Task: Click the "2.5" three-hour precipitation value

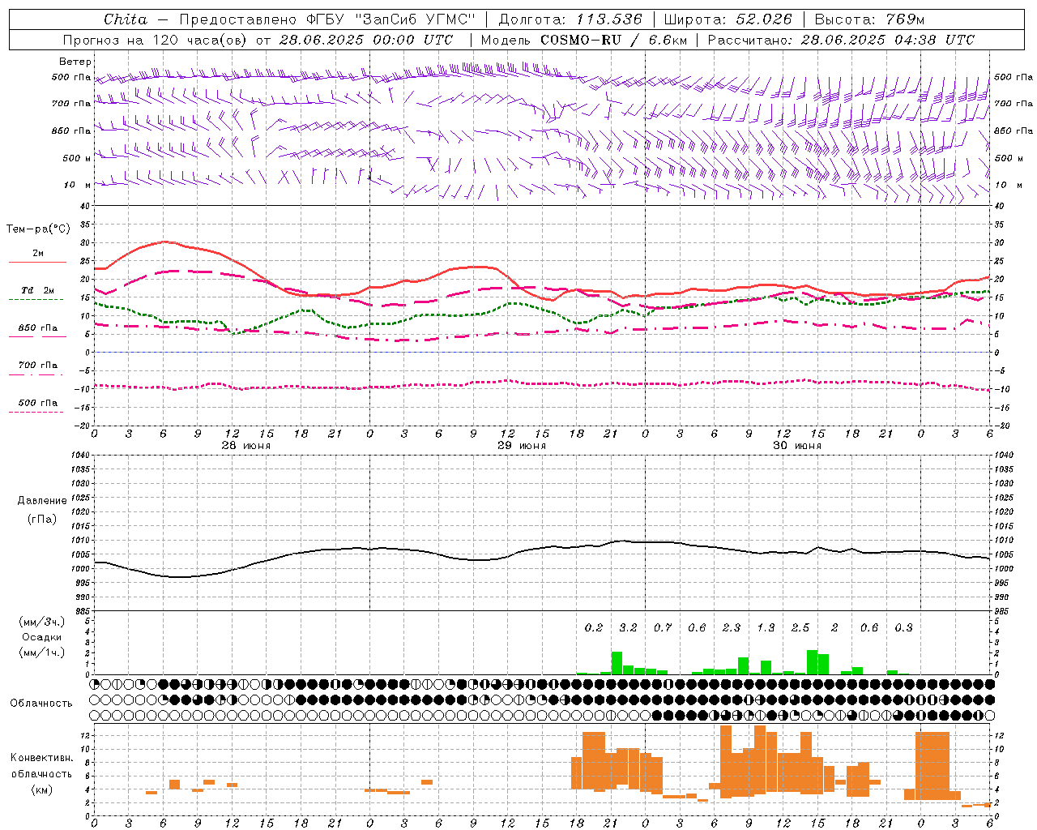Action: click(x=800, y=628)
